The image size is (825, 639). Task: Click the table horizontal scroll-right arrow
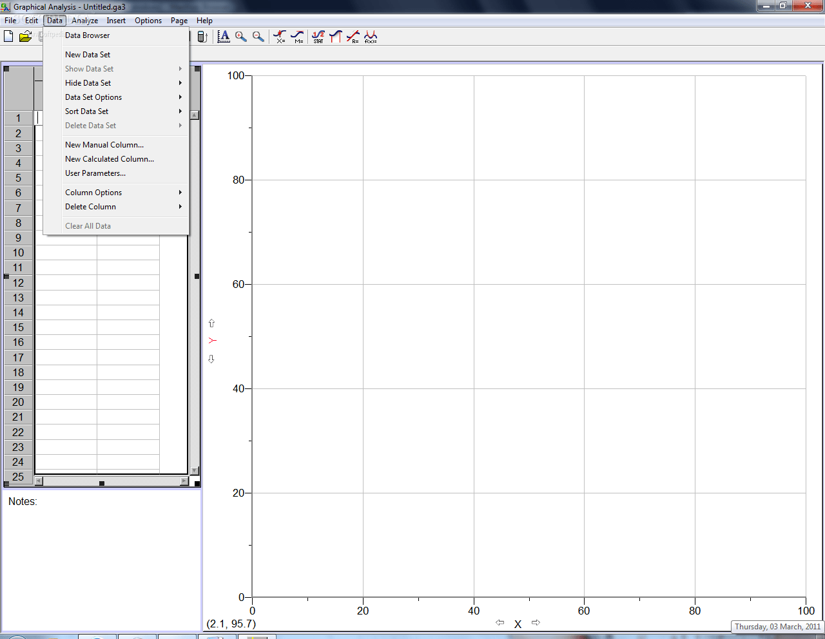[184, 481]
